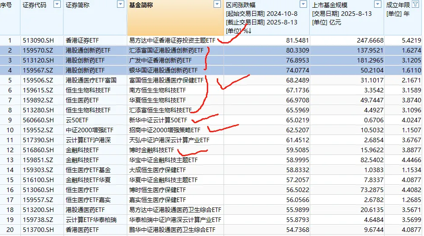
Task: Click 港股通医药ETF cell
Action: click(x=85, y=210)
